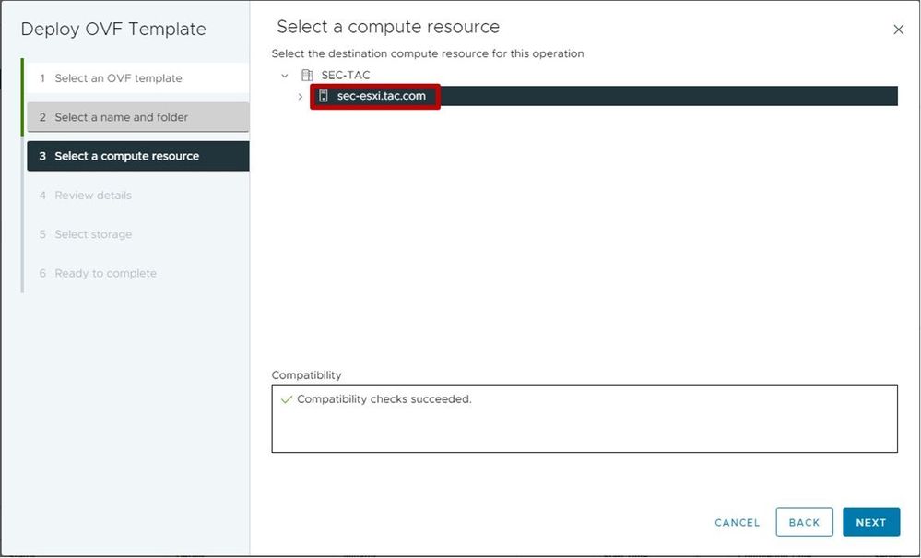Collapse the SEC-TAC datacenter tree node
The width and height of the screenshot is (921, 558).
pyautogui.click(x=285, y=76)
